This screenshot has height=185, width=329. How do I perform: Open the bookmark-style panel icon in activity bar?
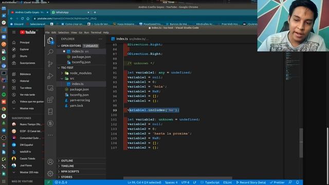tap(50, 112)
